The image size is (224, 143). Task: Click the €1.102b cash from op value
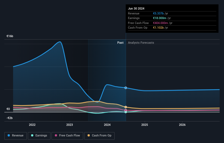(158, 28)
